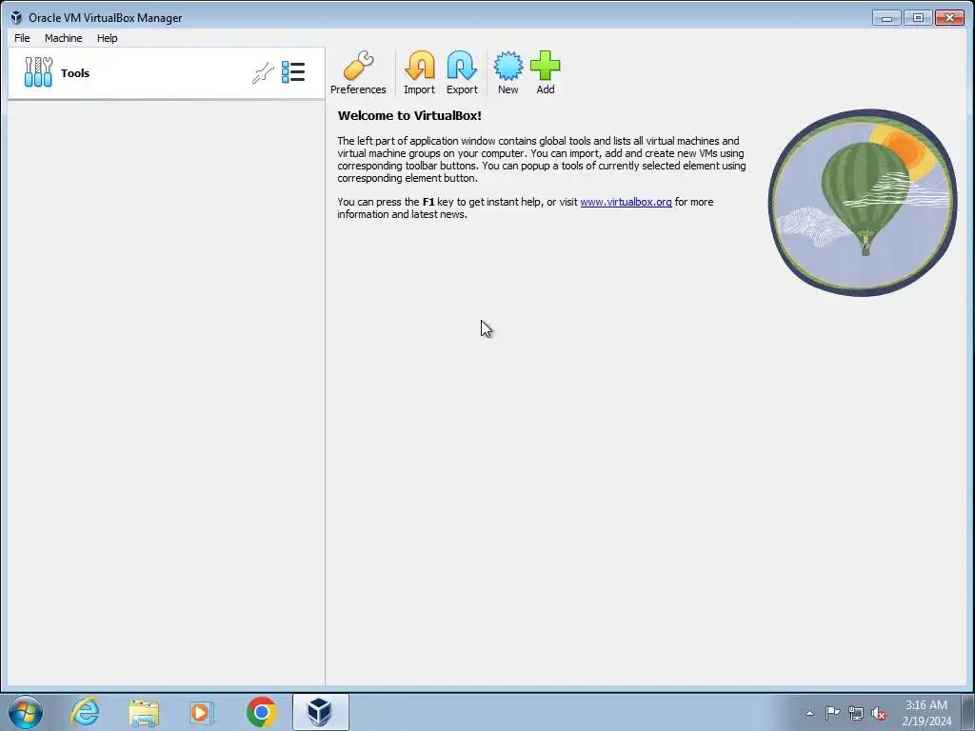Show hidden tray icons arrow
This screenshot has height=731, width=975.
click(x=809, y=713)
